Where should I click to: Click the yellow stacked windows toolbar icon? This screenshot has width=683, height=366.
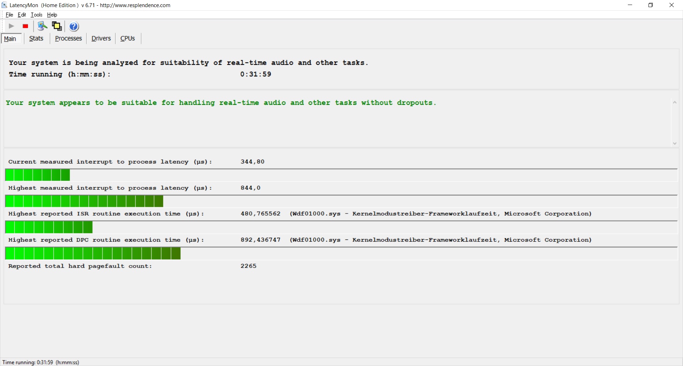[x=57, y=26]
